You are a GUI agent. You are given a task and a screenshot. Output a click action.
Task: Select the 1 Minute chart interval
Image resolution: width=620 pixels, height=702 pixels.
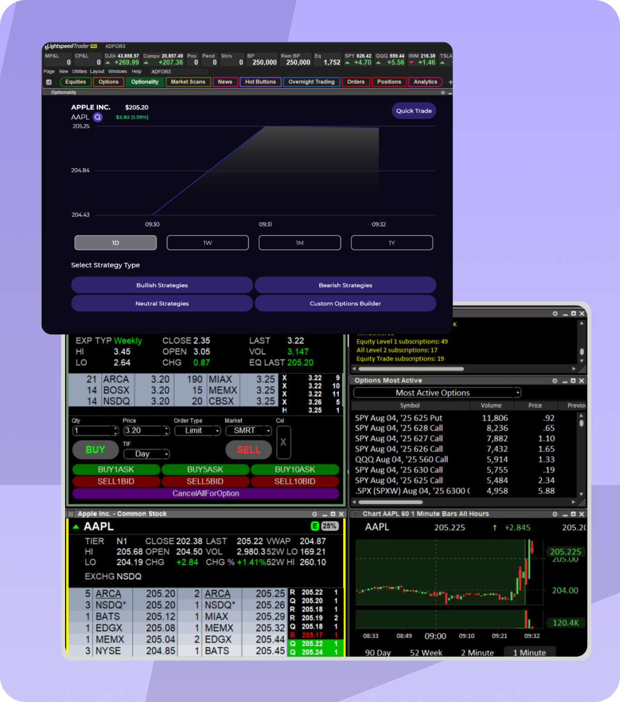coord(529,652)
